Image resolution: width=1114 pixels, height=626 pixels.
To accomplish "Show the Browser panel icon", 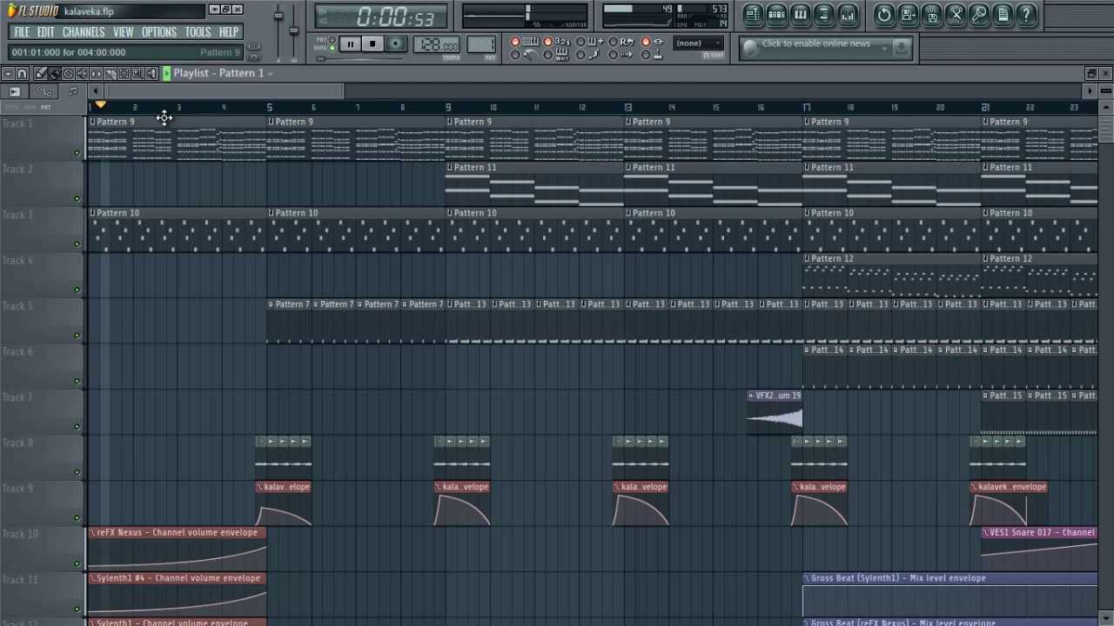I will [x=823, y=14].
